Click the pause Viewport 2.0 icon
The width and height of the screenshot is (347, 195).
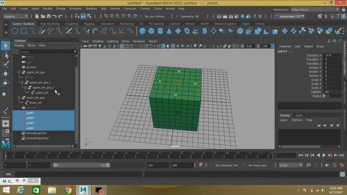260,16
